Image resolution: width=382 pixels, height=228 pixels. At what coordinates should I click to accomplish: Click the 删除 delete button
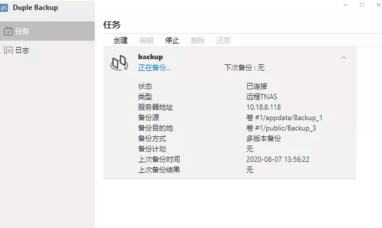tap(198, 40)
